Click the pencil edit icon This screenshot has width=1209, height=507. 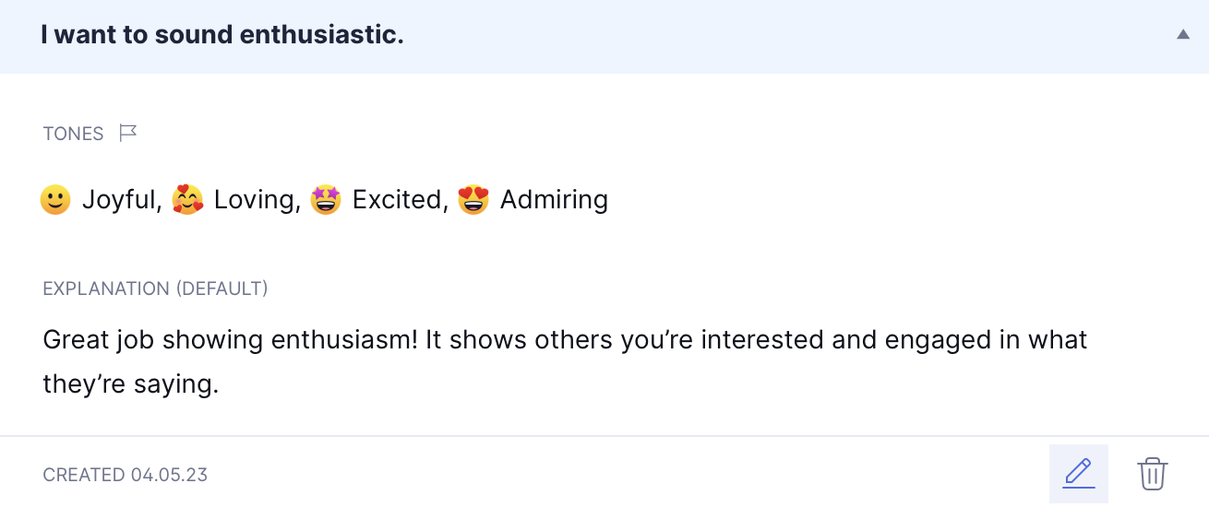pos(1079,474)
